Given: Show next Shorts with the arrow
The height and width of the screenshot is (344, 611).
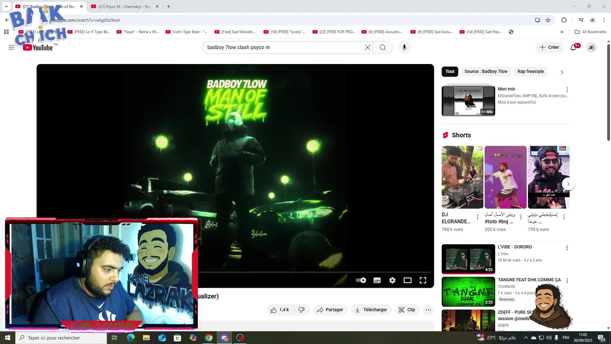Looking at the screenshot, I should [x=568, y=184].
